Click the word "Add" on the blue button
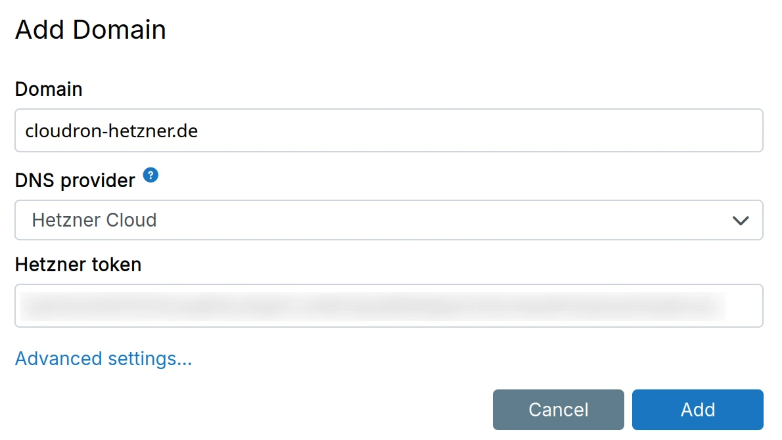The height and width of the screenshot is (440, 782). [697, 410]
